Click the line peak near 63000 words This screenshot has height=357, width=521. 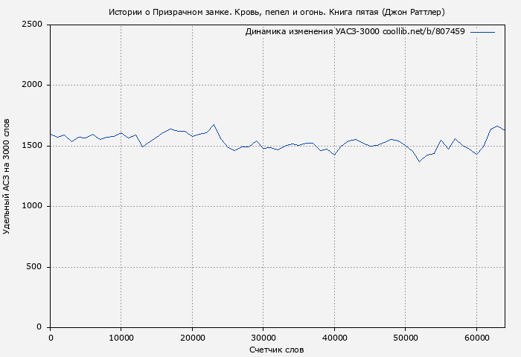click(x=497, y=126)
